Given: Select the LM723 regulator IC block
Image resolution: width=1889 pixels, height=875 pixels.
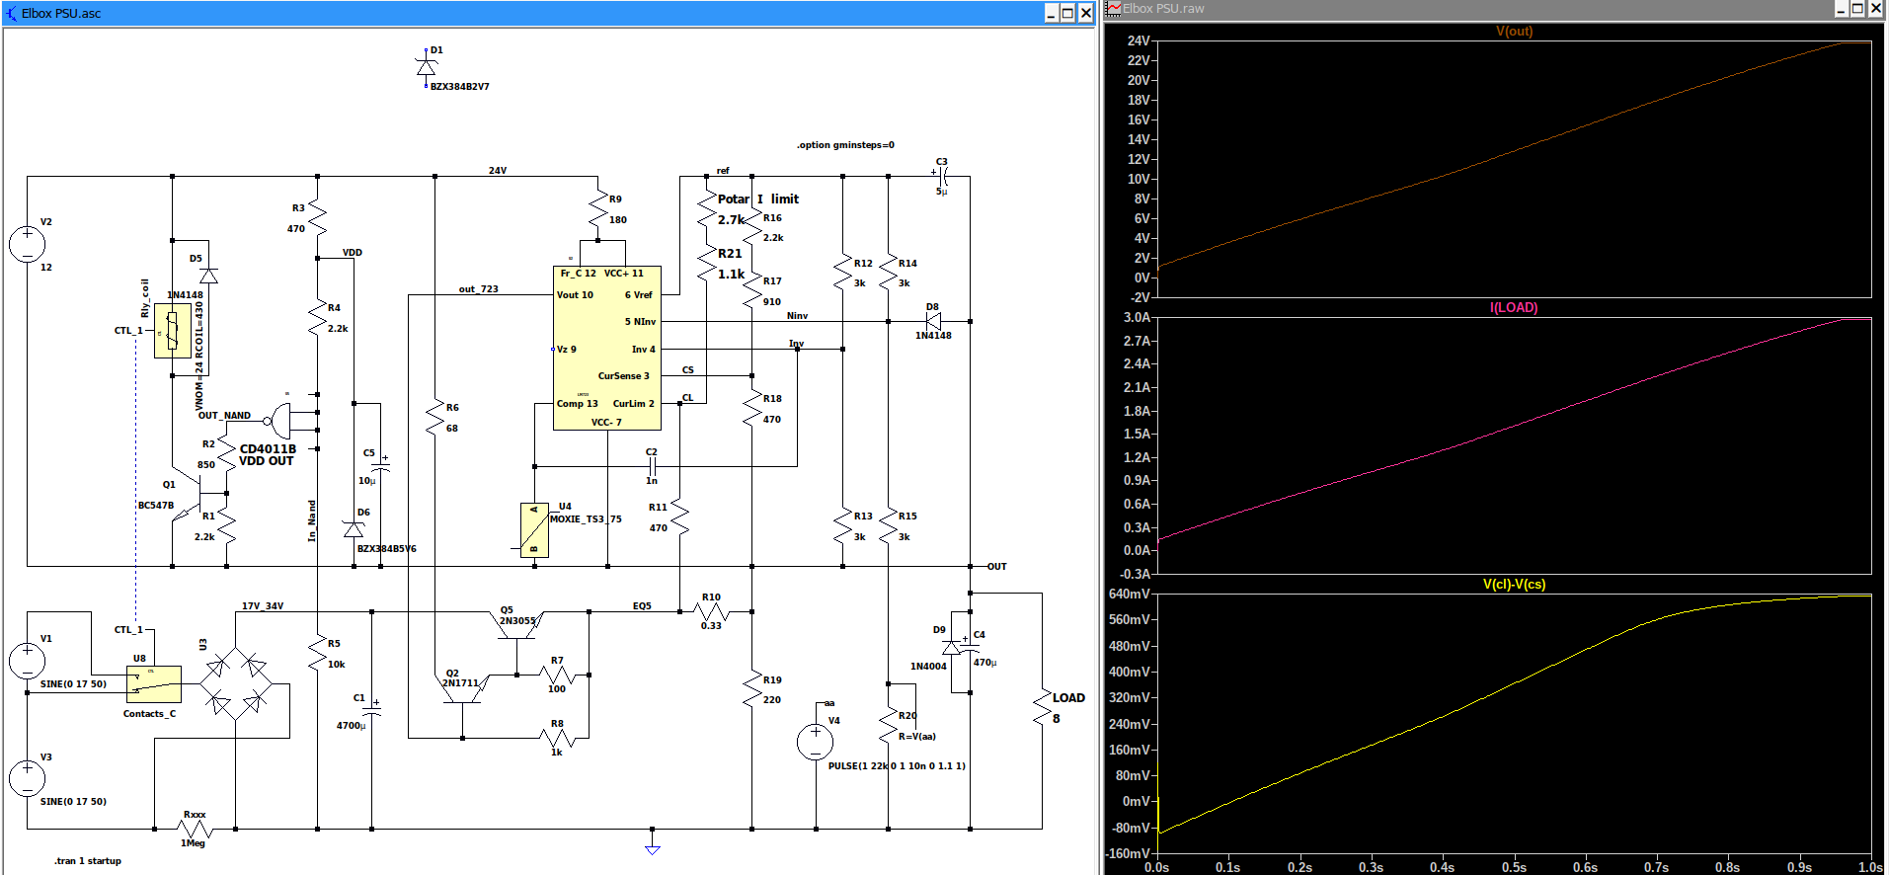Looking at the screenshot, I should (x=606, y=348).
